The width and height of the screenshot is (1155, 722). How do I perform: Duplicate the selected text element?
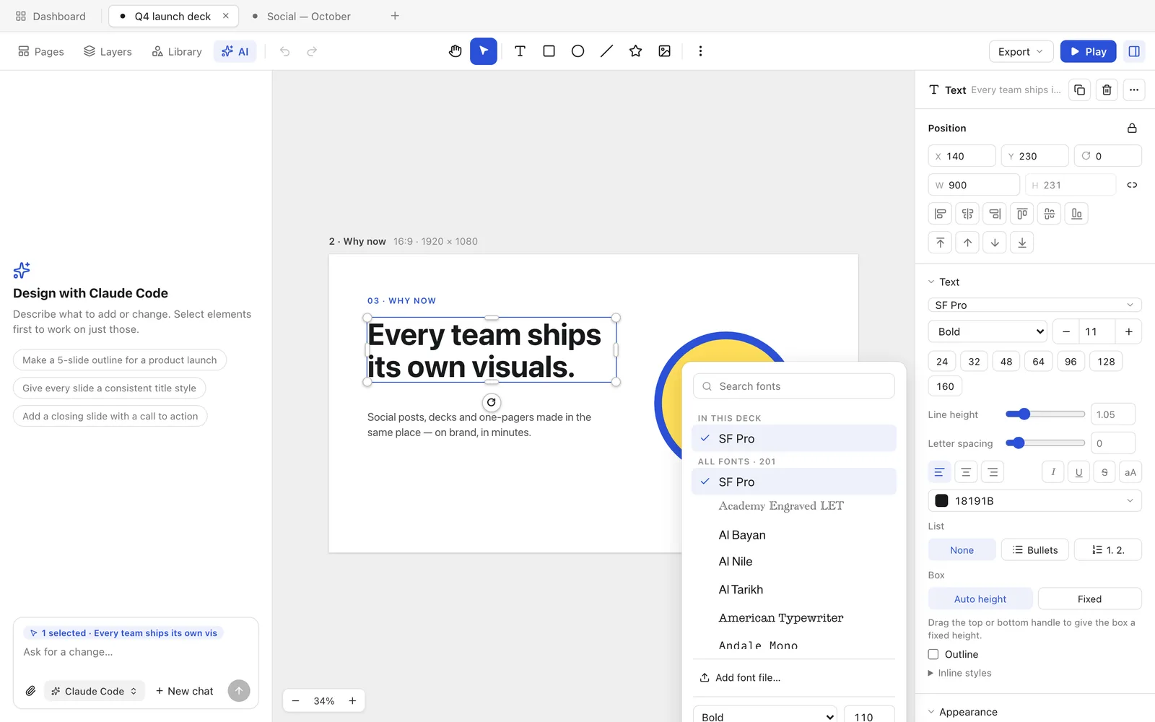tap(1079, 90)
